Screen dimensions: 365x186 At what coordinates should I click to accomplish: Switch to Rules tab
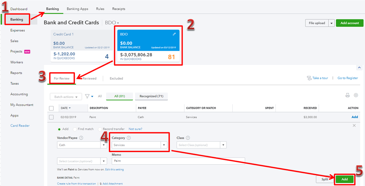pos(100,9)
